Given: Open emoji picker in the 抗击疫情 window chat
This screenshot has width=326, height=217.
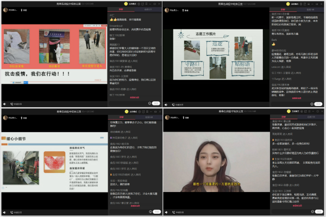Looking at the screenshot, I should click(149, 103).
